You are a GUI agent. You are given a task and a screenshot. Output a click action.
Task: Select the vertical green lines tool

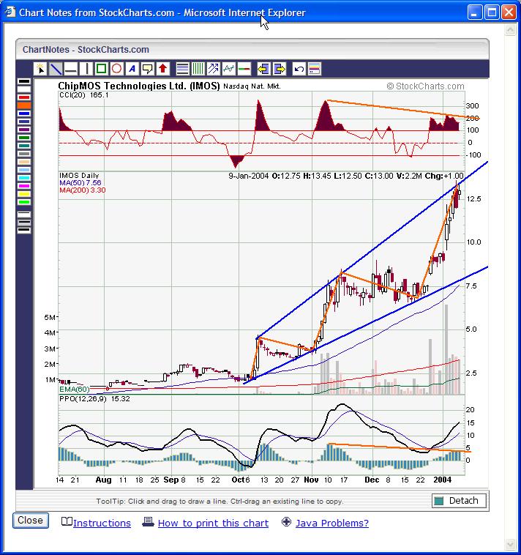(198, 69)
